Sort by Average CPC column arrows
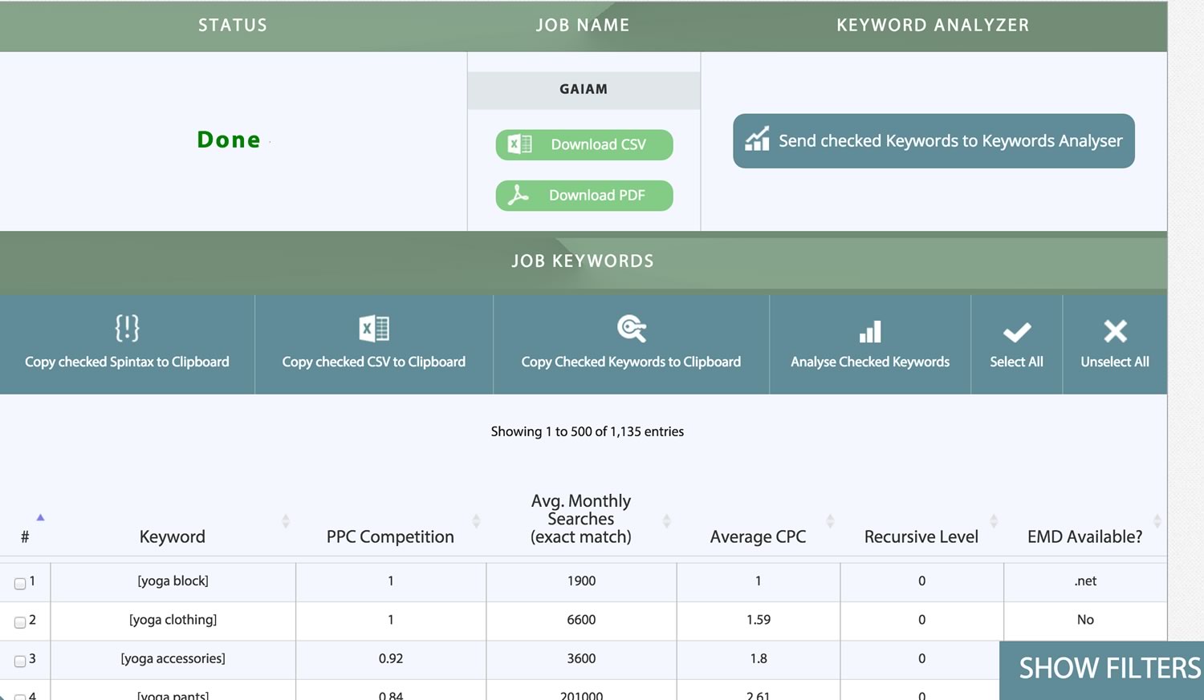This screenshot has height=700, width=1204. (830, 521)
